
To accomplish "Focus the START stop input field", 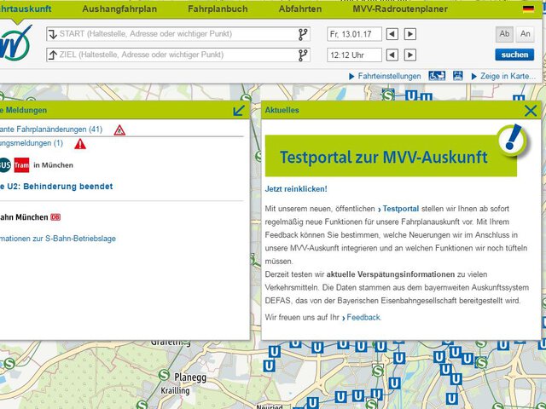I will (177, 34).
